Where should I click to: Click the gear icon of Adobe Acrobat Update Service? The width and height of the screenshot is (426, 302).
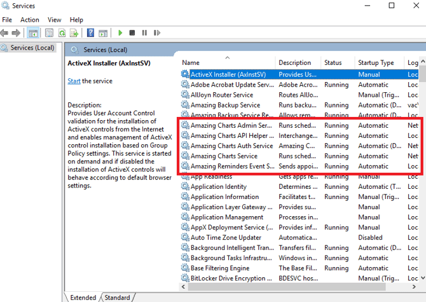[x=185, y=85]
